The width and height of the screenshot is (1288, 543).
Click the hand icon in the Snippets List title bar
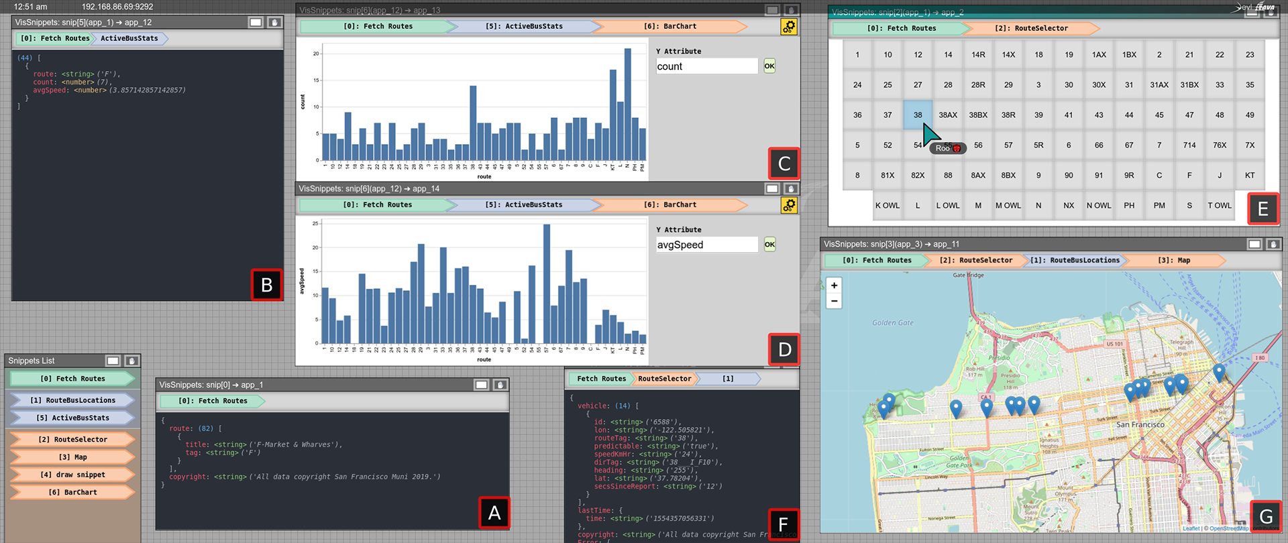tap(131, 361)
